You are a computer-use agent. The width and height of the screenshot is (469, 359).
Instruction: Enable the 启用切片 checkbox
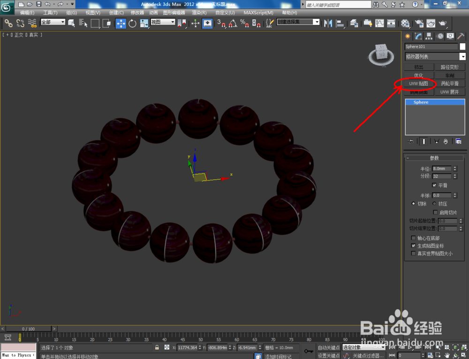[x=435, y=212]
